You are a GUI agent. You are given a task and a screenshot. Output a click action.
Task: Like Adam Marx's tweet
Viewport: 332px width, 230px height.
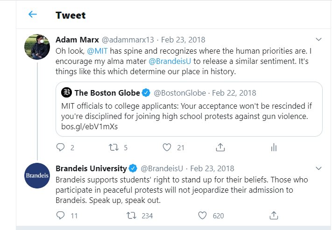[167, 147]
